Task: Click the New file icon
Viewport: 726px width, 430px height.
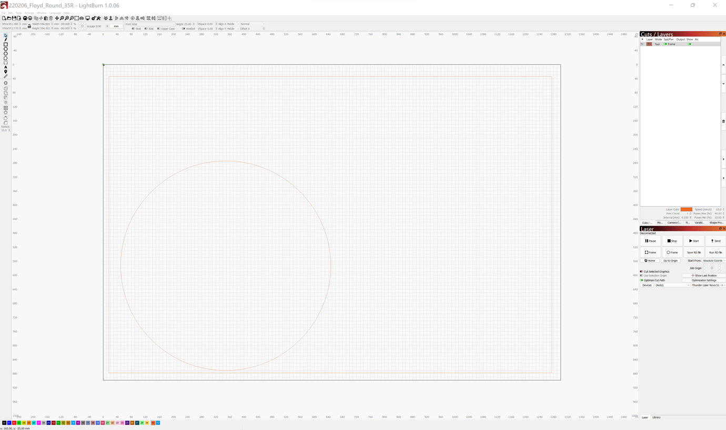Action: (4, 18)
